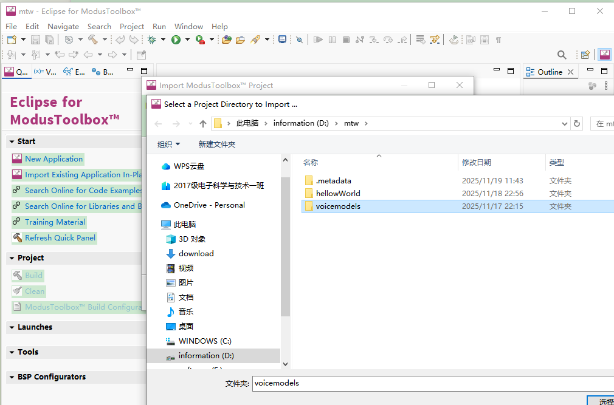The width and height of the screenshot is (614, 405).
Task: Select the .metadata folder
Action: [333, 181]
